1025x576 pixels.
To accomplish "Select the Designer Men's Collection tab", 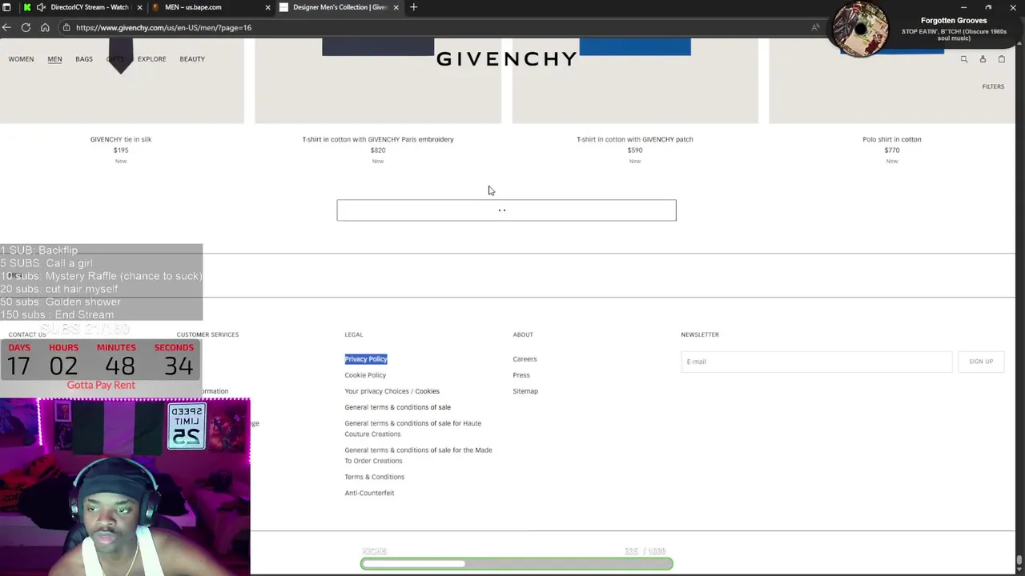I will pos(340,7).
